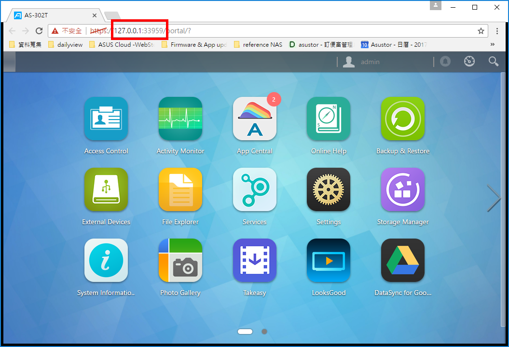This screenshot has width=509, height=347.
Task: Open DataSync for Google Drive
Action: 403,260
